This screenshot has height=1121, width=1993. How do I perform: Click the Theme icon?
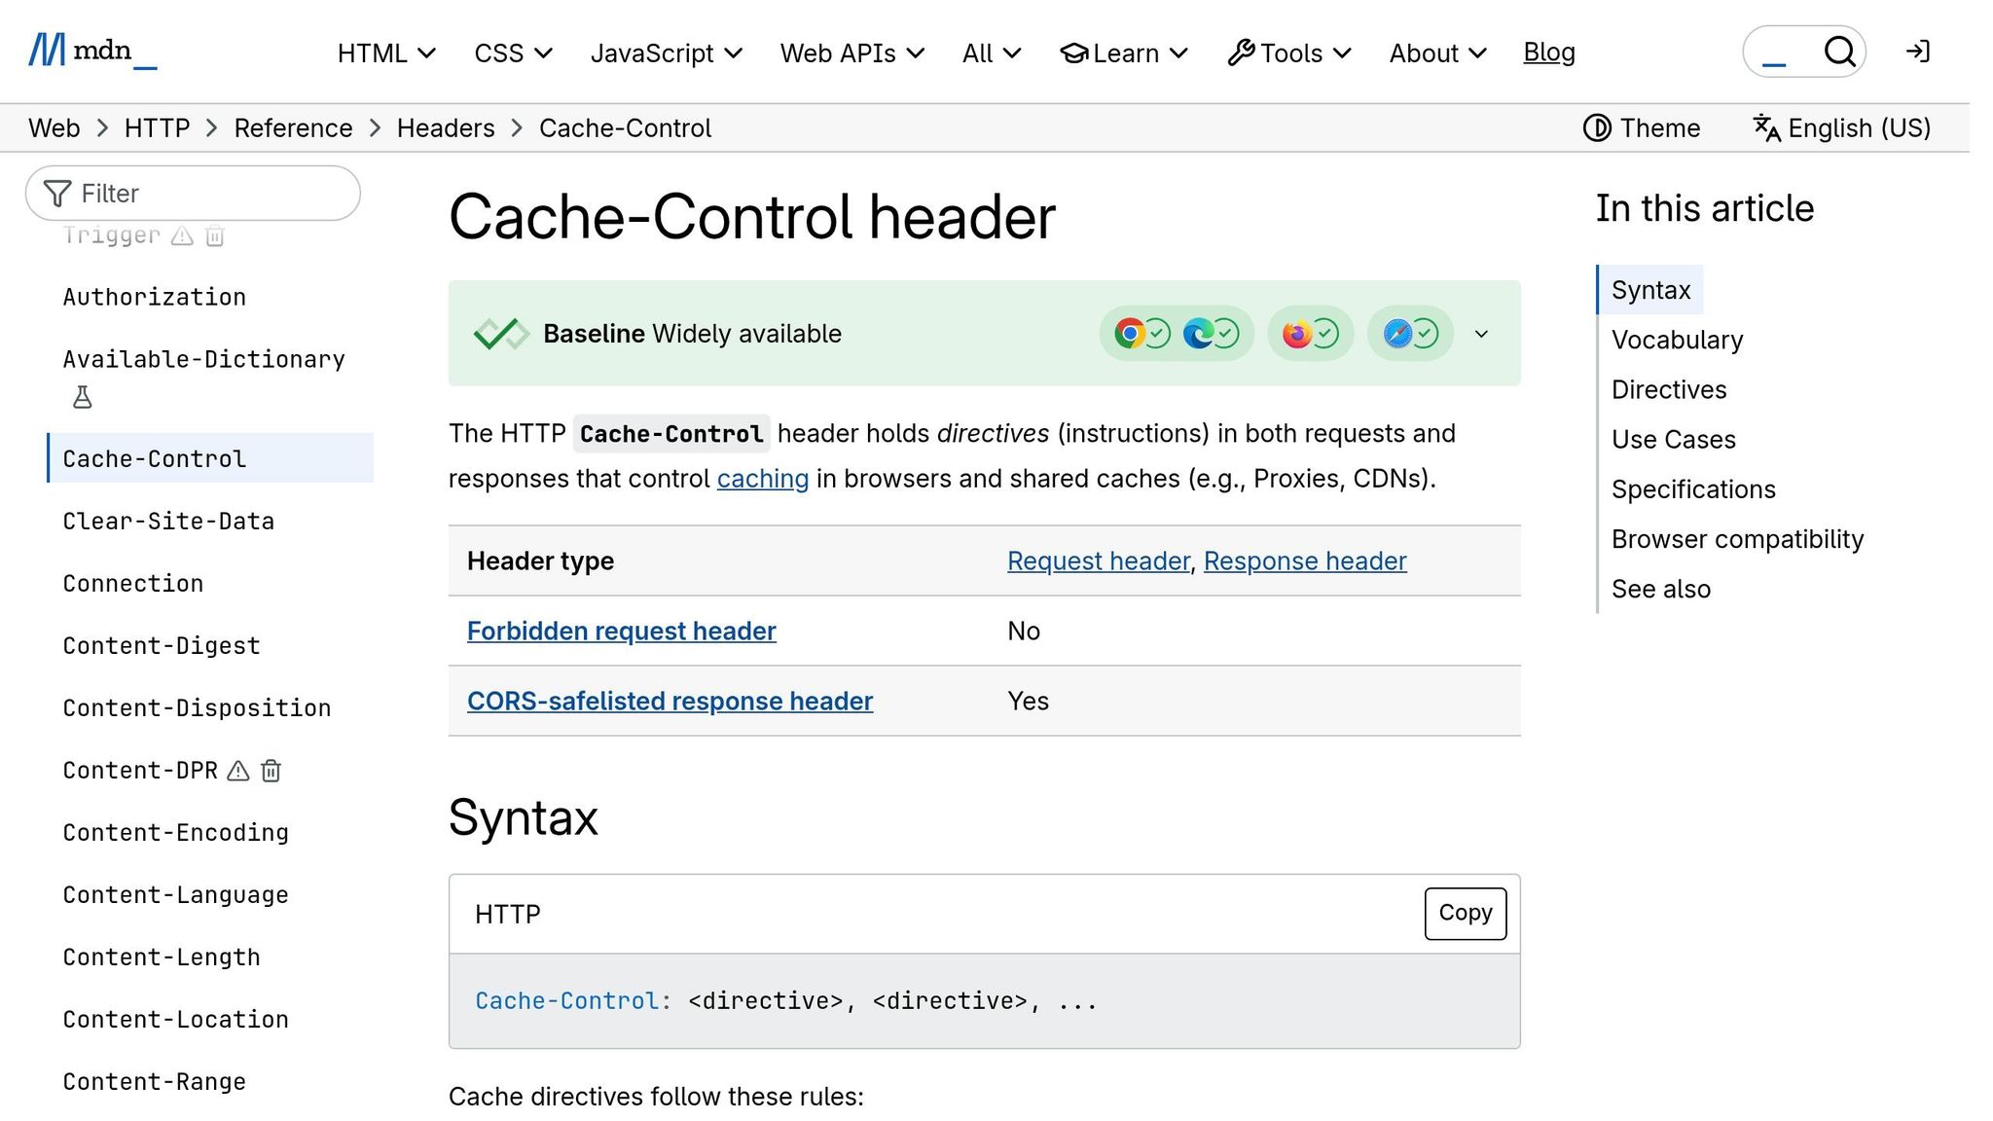coord(1597,127)
